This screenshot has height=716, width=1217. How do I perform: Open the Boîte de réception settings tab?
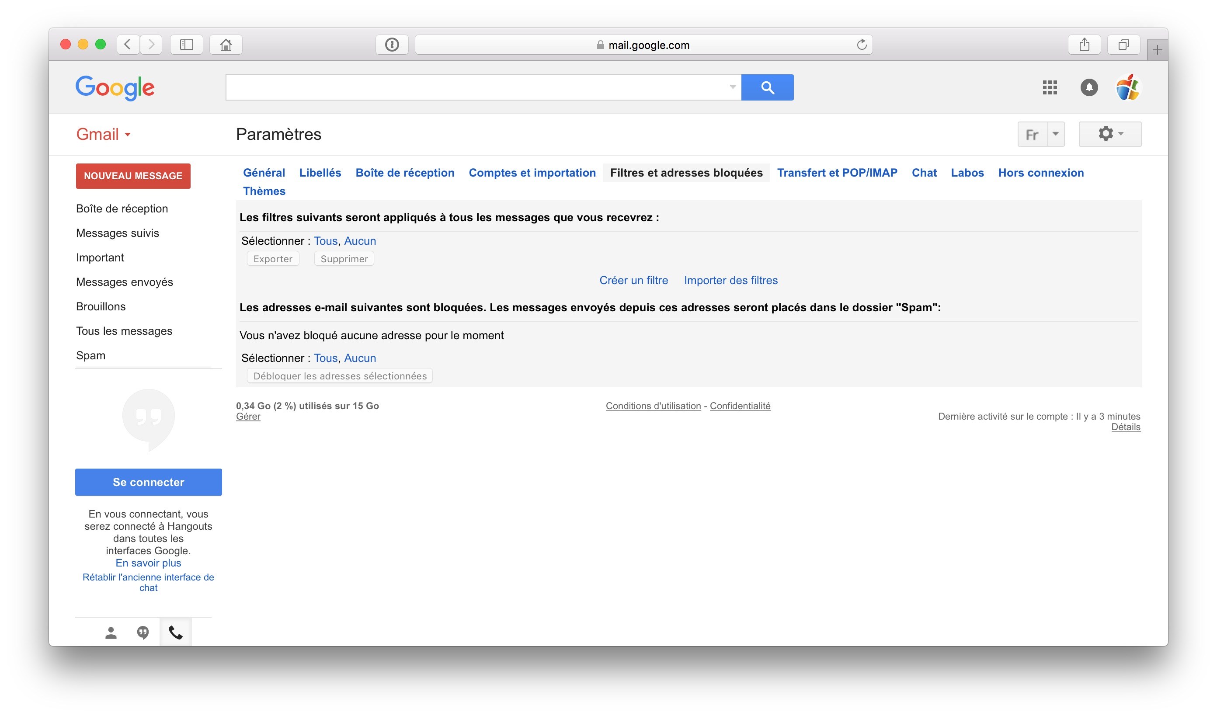(x=405, y=173)
